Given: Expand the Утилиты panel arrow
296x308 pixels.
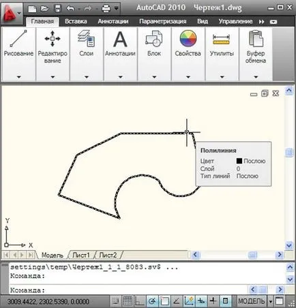Looking at the screenshot, I should [x=222, y=77].
